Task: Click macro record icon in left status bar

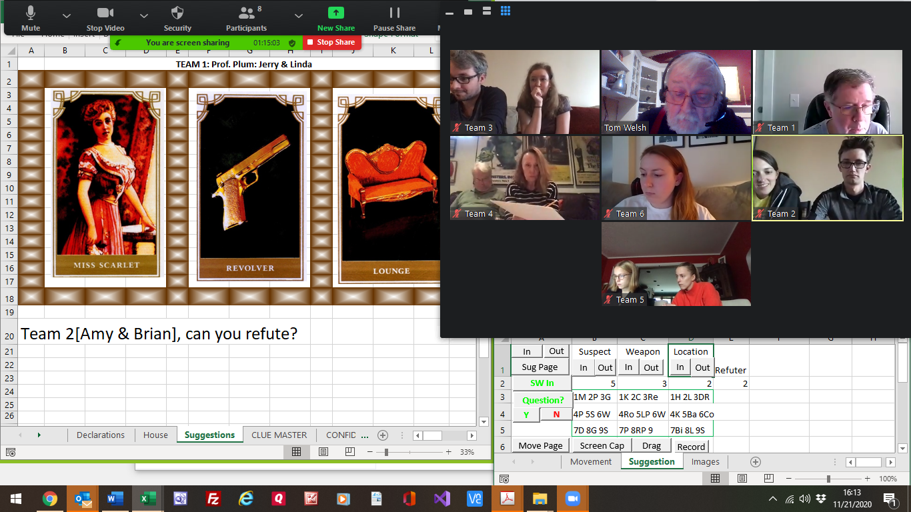Action: (x=10, y=452)
